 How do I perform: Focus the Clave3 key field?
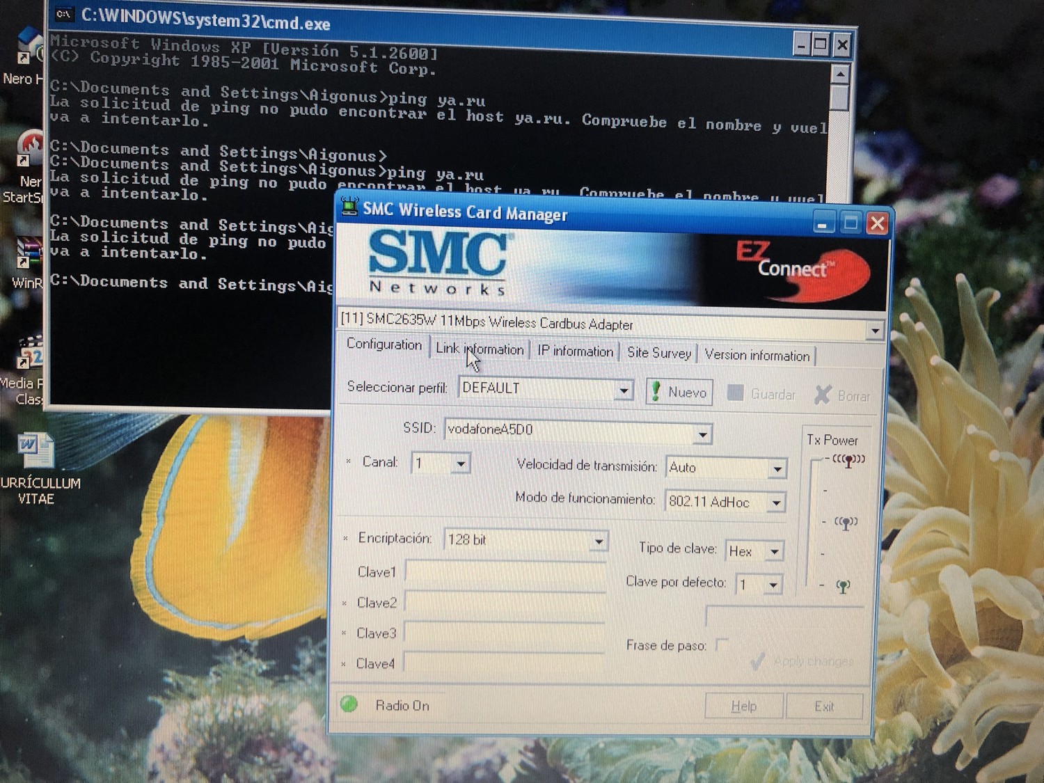(504, 634)
